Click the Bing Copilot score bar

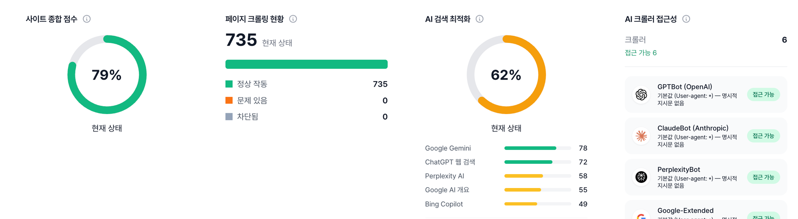pos(537,204)
